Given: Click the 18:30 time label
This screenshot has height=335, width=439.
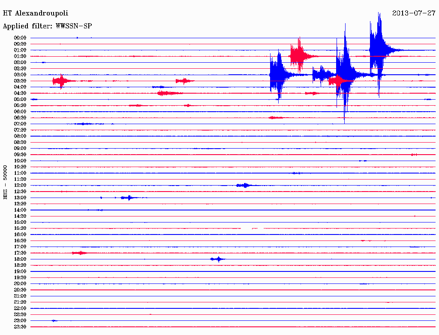Looking at the screenshot, I should [x=20, y=265].
